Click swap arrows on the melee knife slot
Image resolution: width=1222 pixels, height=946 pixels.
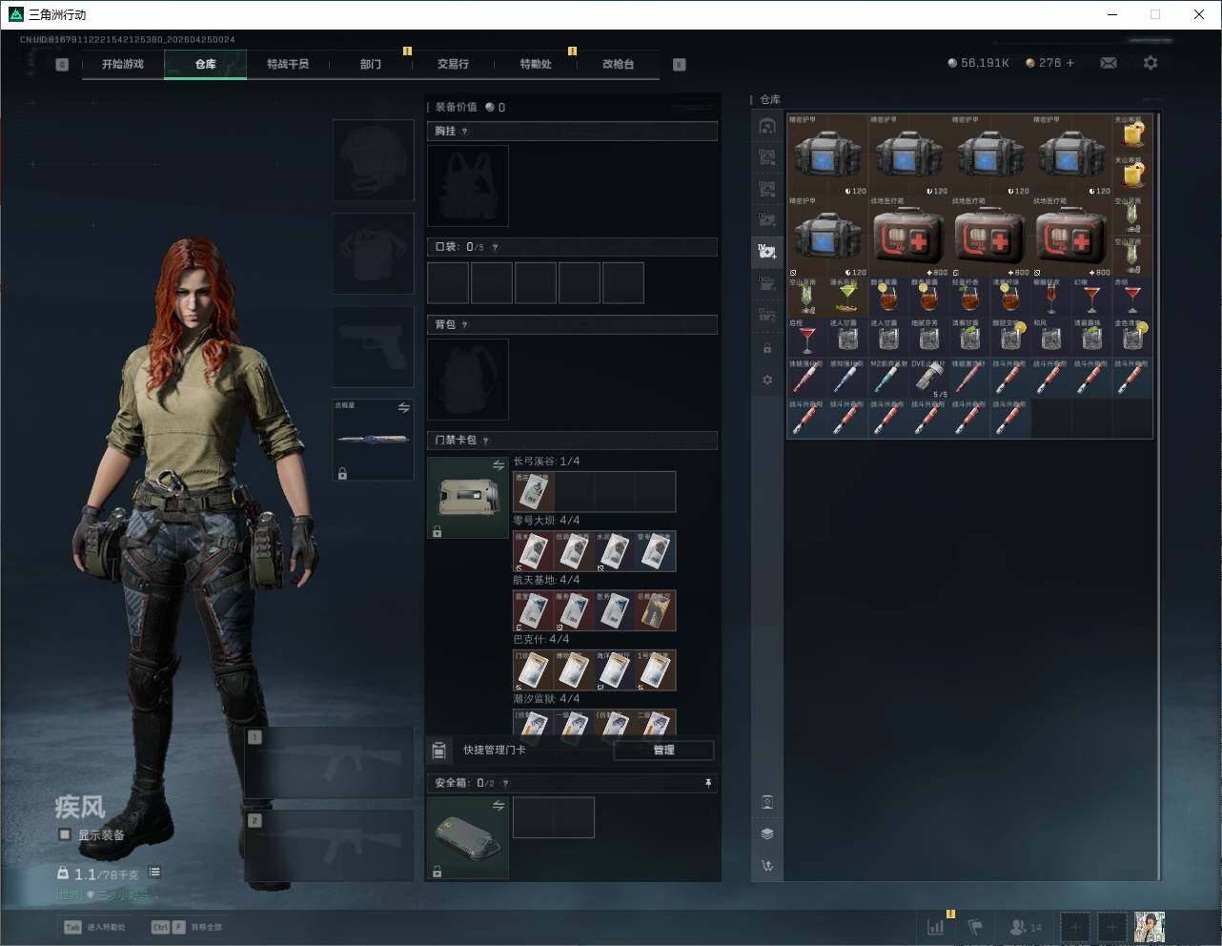(x=403, y=408)
